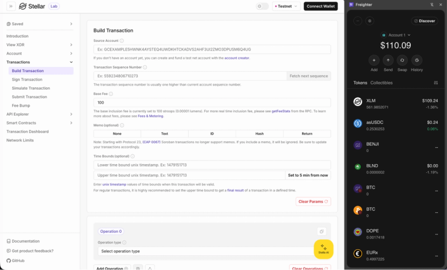Click the Freighter Send icon
The width and height of the screenshot is (447, 270).
(388, 60)
